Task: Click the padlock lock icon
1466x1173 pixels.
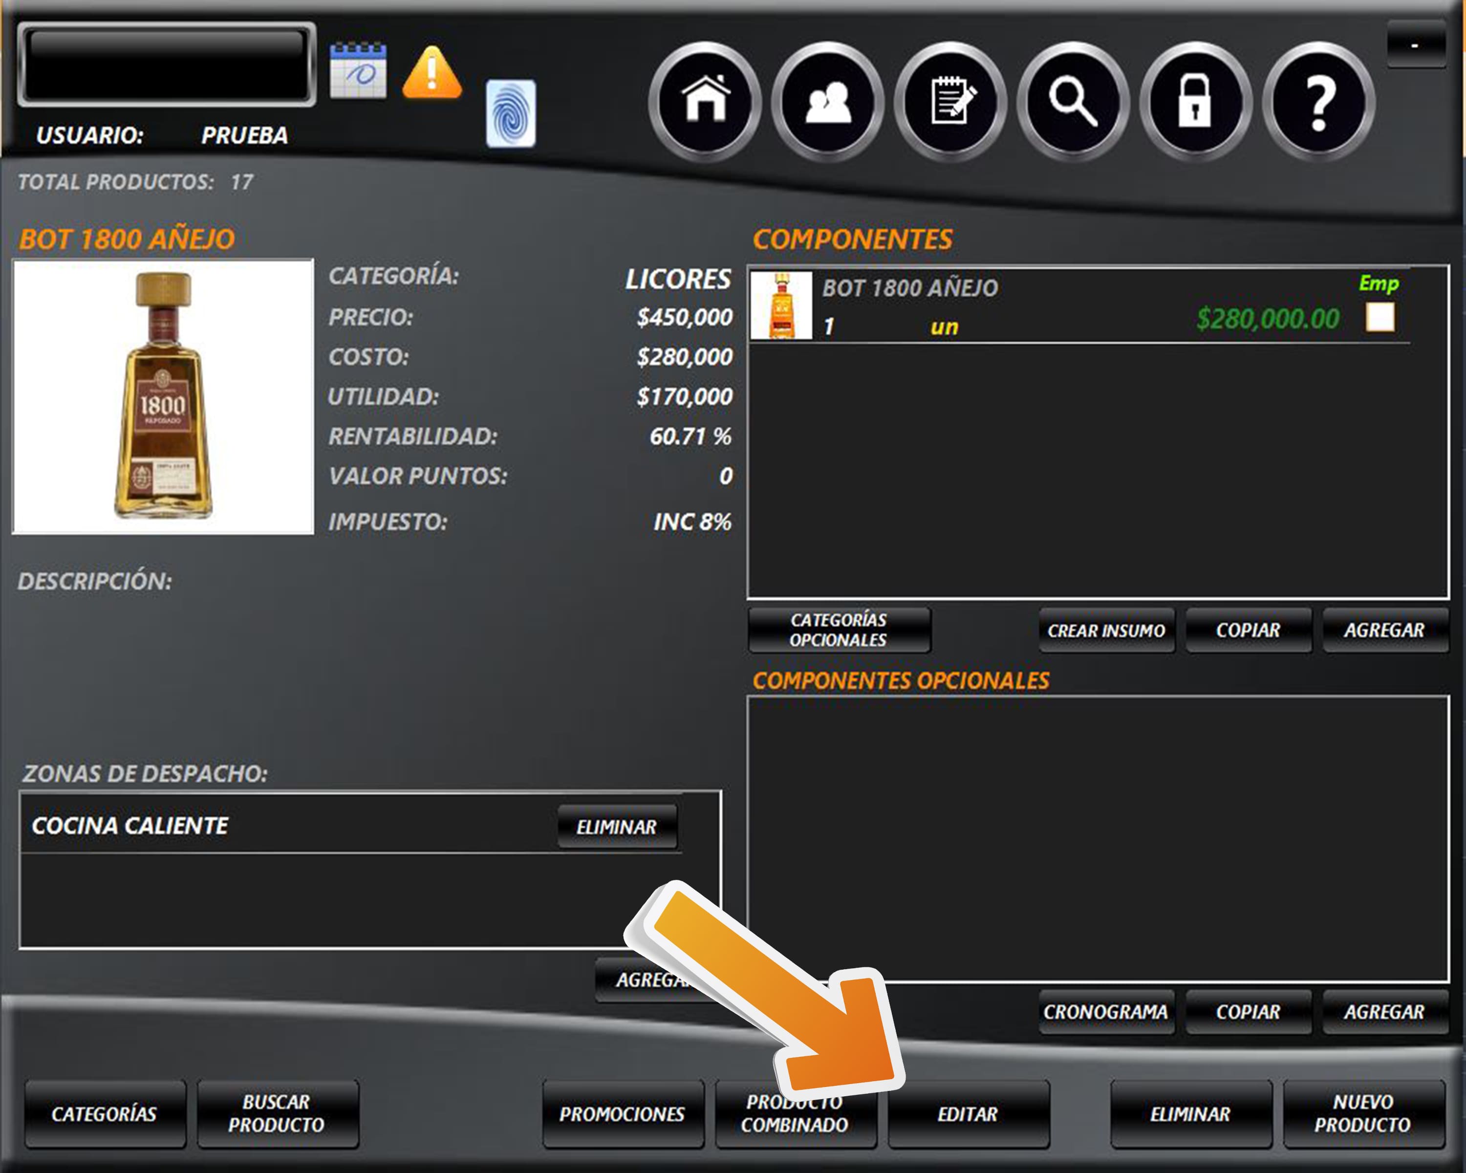Action: tap(1195, 102)
